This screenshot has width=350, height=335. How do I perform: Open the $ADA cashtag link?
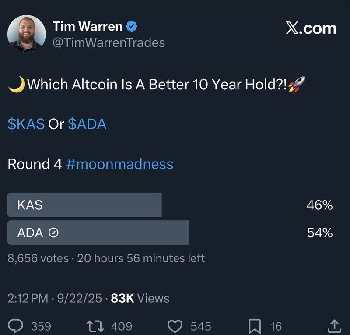(x=87, y=124)
